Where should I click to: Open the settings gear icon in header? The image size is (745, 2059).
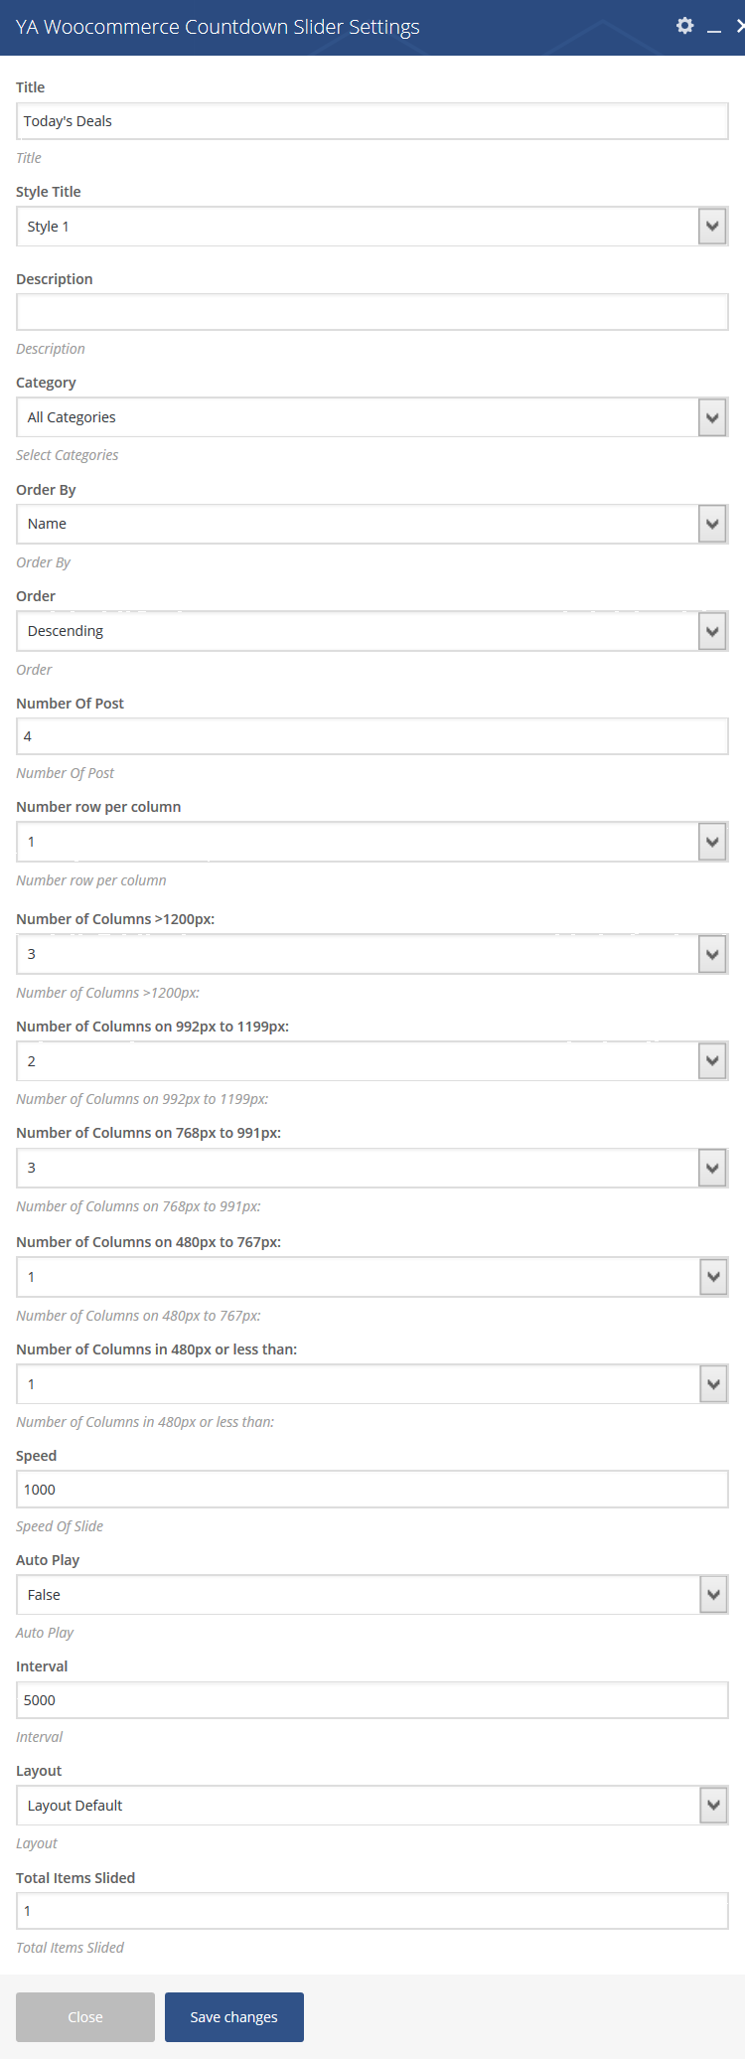(x=684, y=26)
